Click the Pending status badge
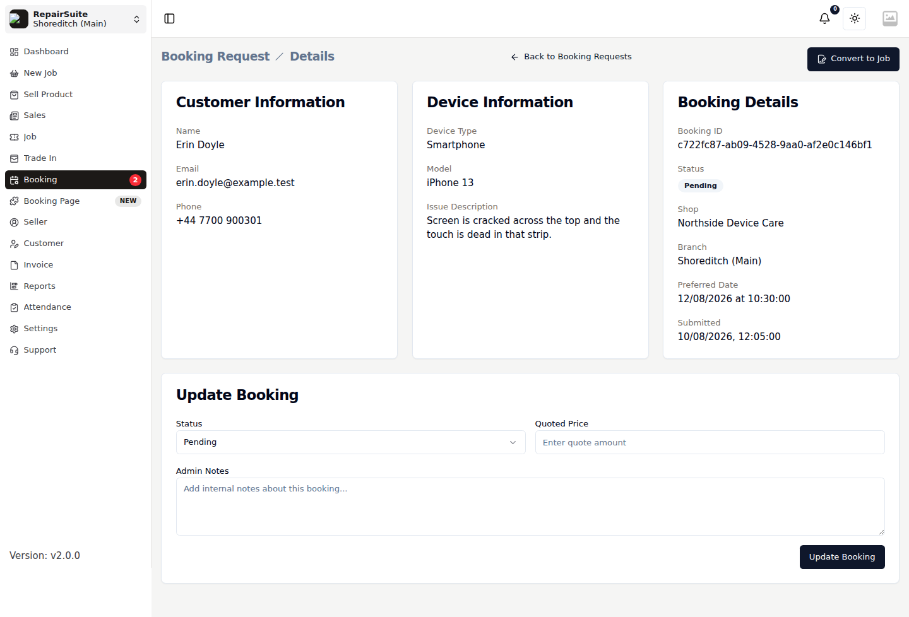This screenshot has height=617, width=909. coord(700,185)
